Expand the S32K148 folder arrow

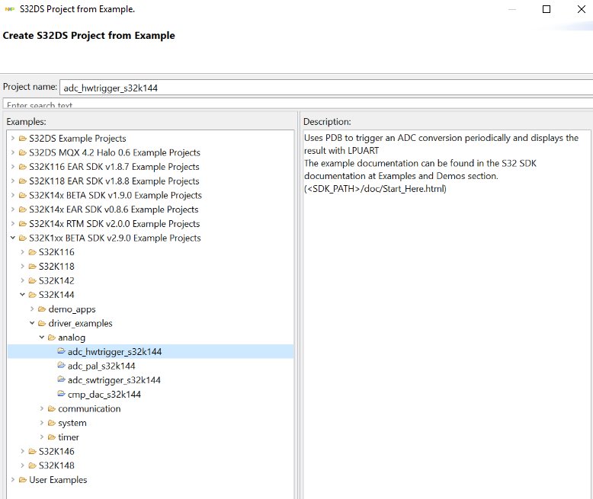click(x=22, y=465)
